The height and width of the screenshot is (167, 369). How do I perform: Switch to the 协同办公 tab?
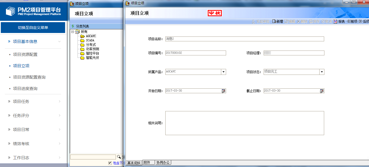(163, 163)
